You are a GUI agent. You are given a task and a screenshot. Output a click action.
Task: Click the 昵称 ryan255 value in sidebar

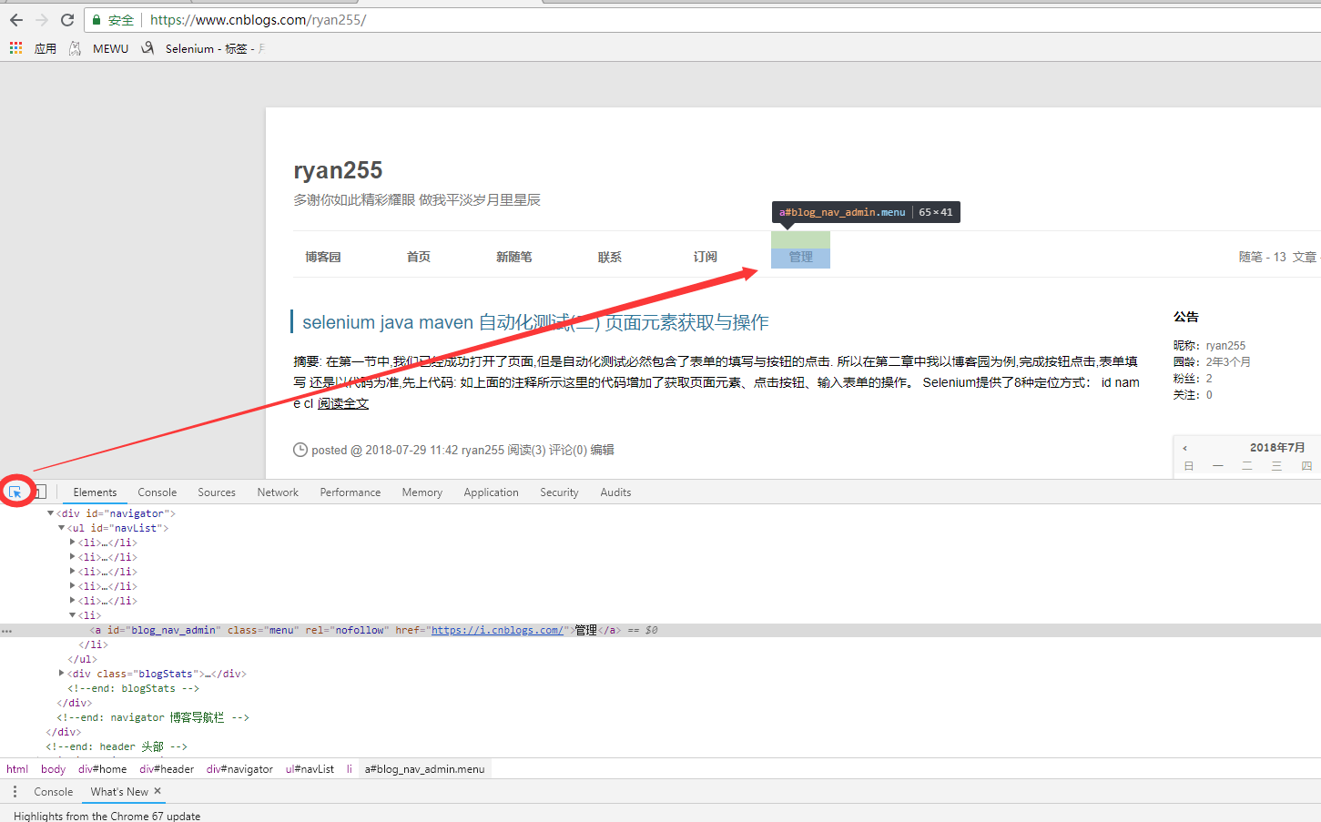tap(1225, 346)
